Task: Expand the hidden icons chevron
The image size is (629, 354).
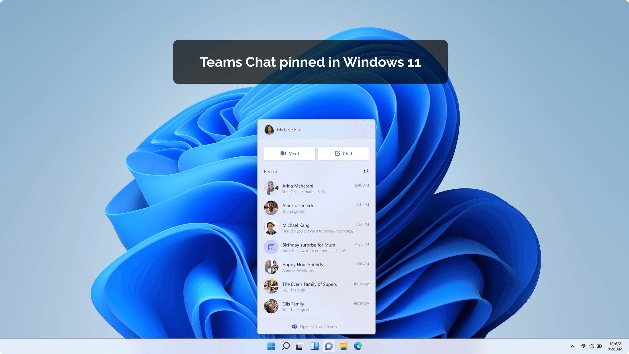Action: coord(572,346)
